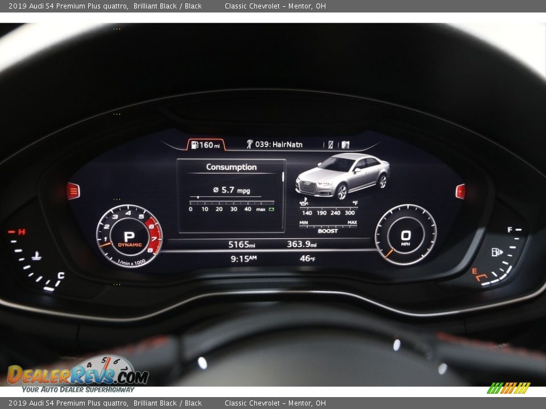
Task: Click the odometer reading 5165 mi
Action: (x=242, y=244)
